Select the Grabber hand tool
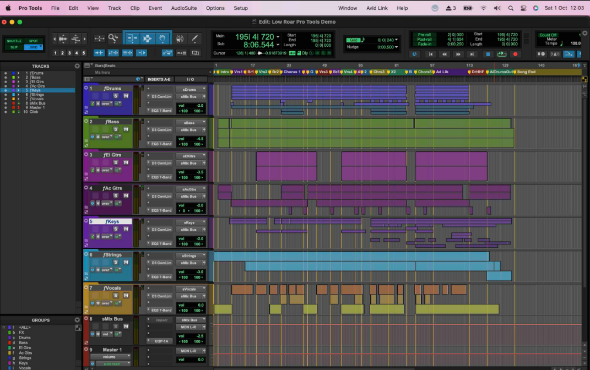Screen dimensions: 590x370 163,38
